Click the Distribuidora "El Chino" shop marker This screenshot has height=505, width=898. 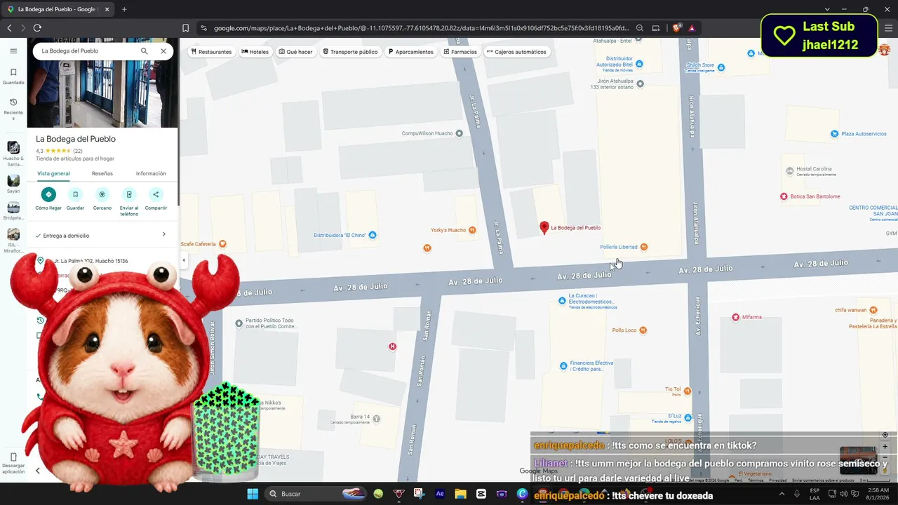pos(373,235)
